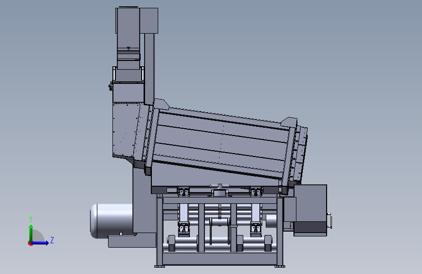The width and height of the screenshot is (422, 274).
Task: Select the gearbox unit on the right of the frame
Action: tap(310, 210)
